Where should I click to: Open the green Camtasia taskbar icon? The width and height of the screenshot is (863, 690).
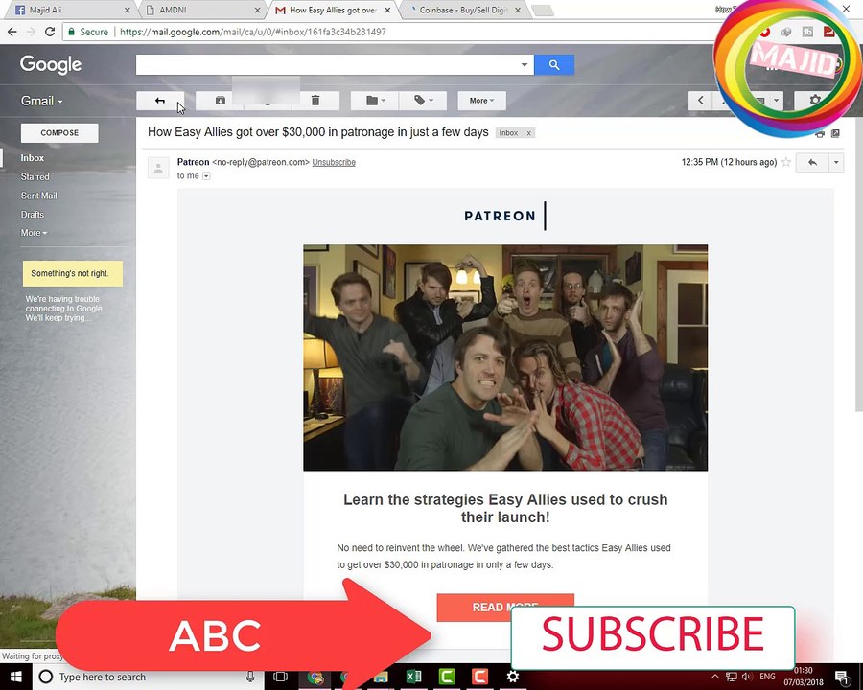pyautogui.click(x=446, y=677)
